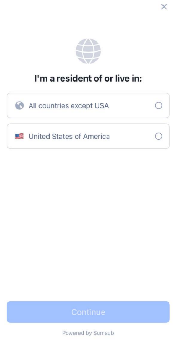Screen dimensions: 176x340
Task: Click the large globe illustration
Action: [x=88, y=51]
